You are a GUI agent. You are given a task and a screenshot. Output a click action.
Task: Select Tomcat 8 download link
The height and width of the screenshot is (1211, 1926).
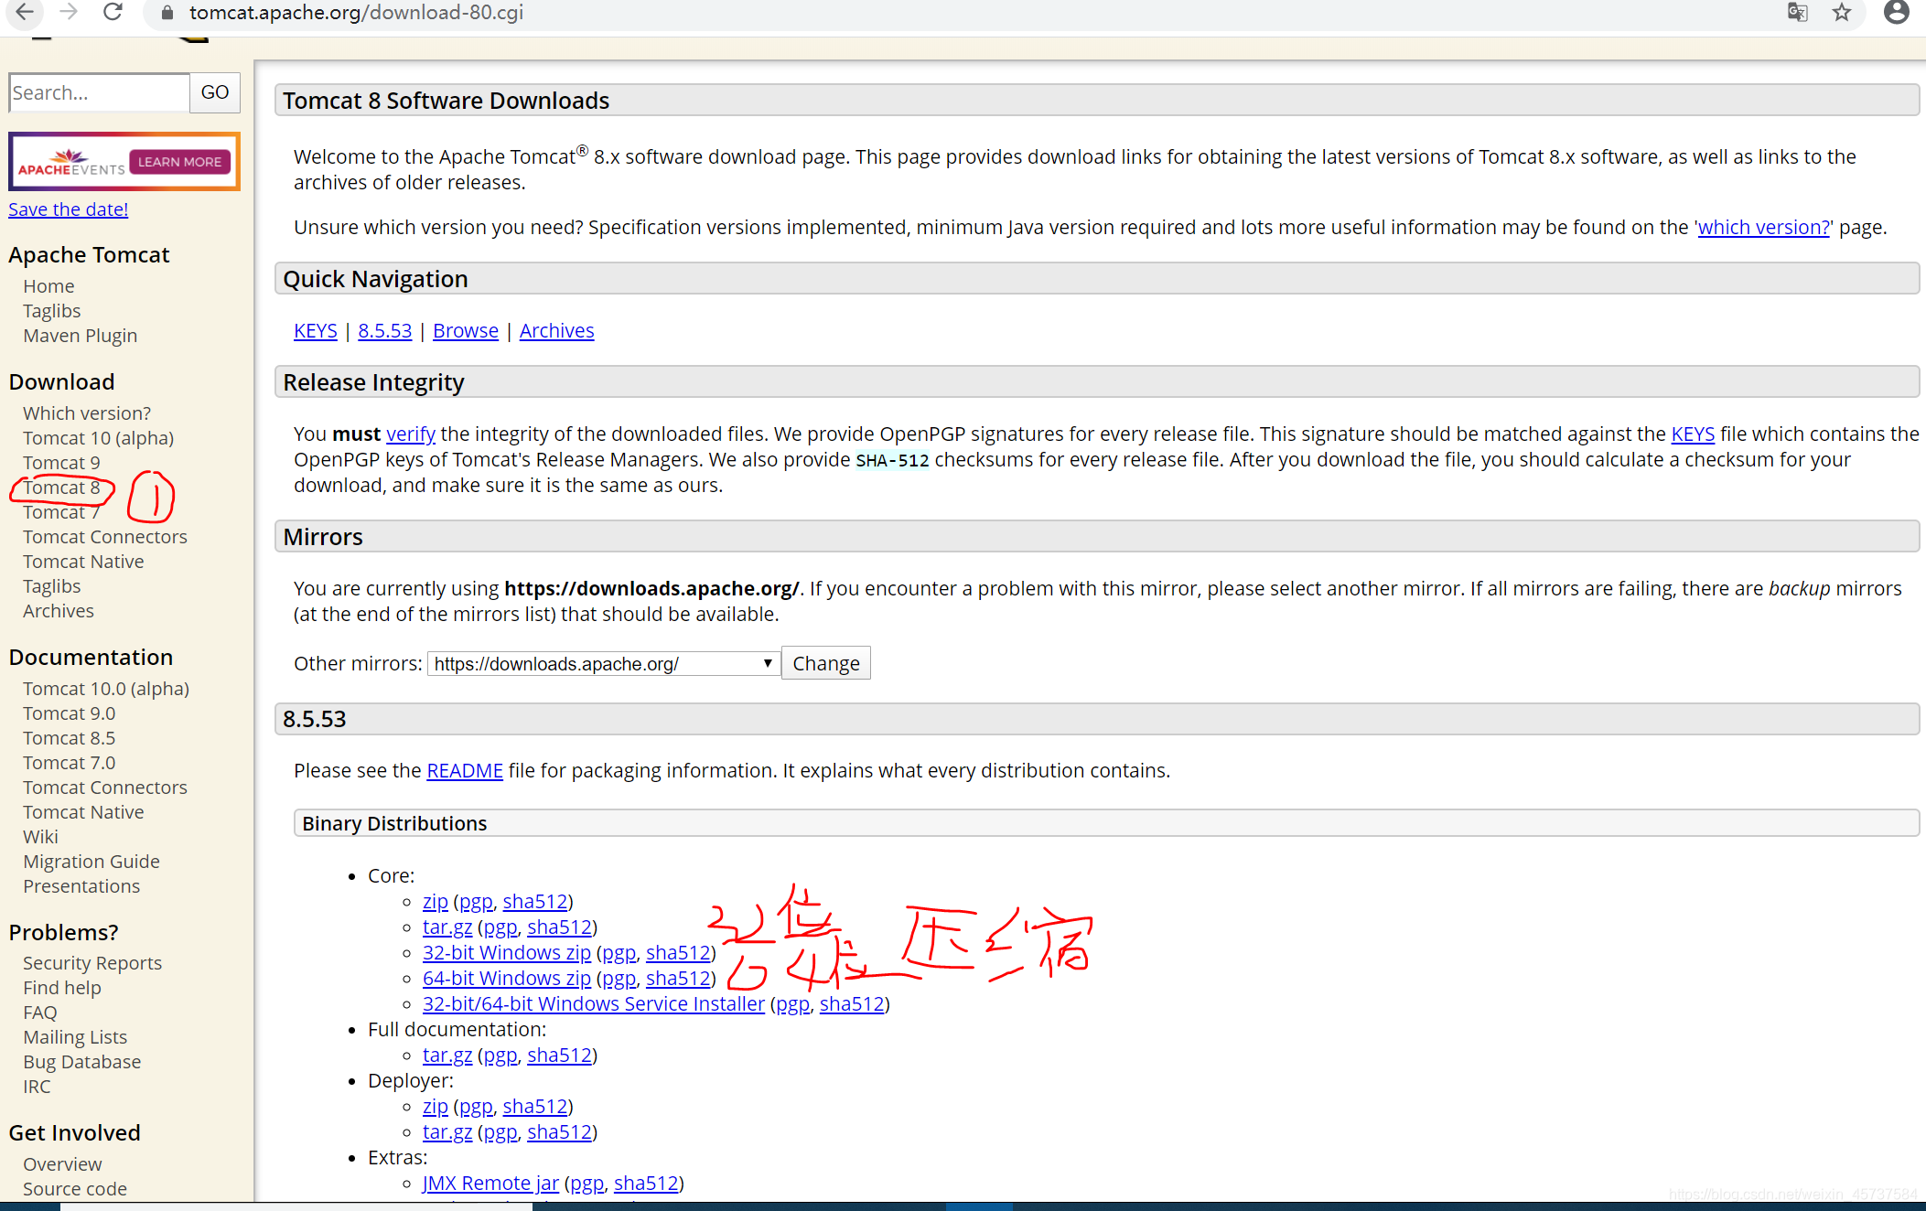pos(61,488)
